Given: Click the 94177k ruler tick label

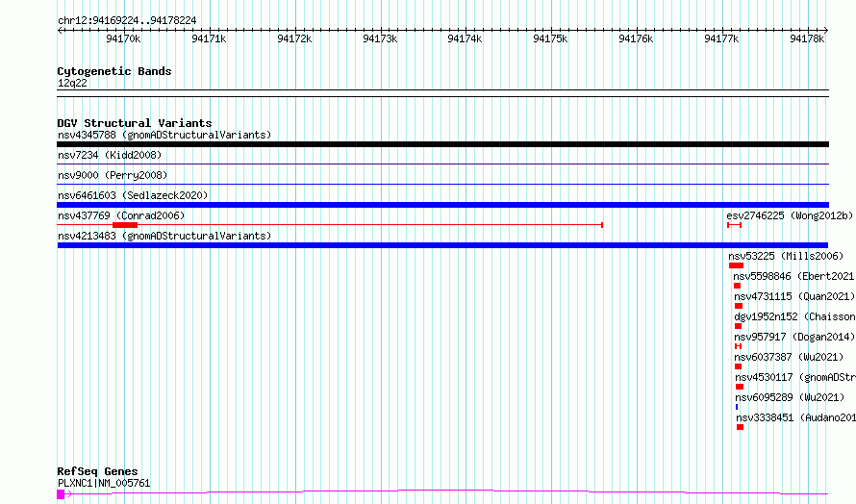Looking at the screenshot, I should coord(722,38).
